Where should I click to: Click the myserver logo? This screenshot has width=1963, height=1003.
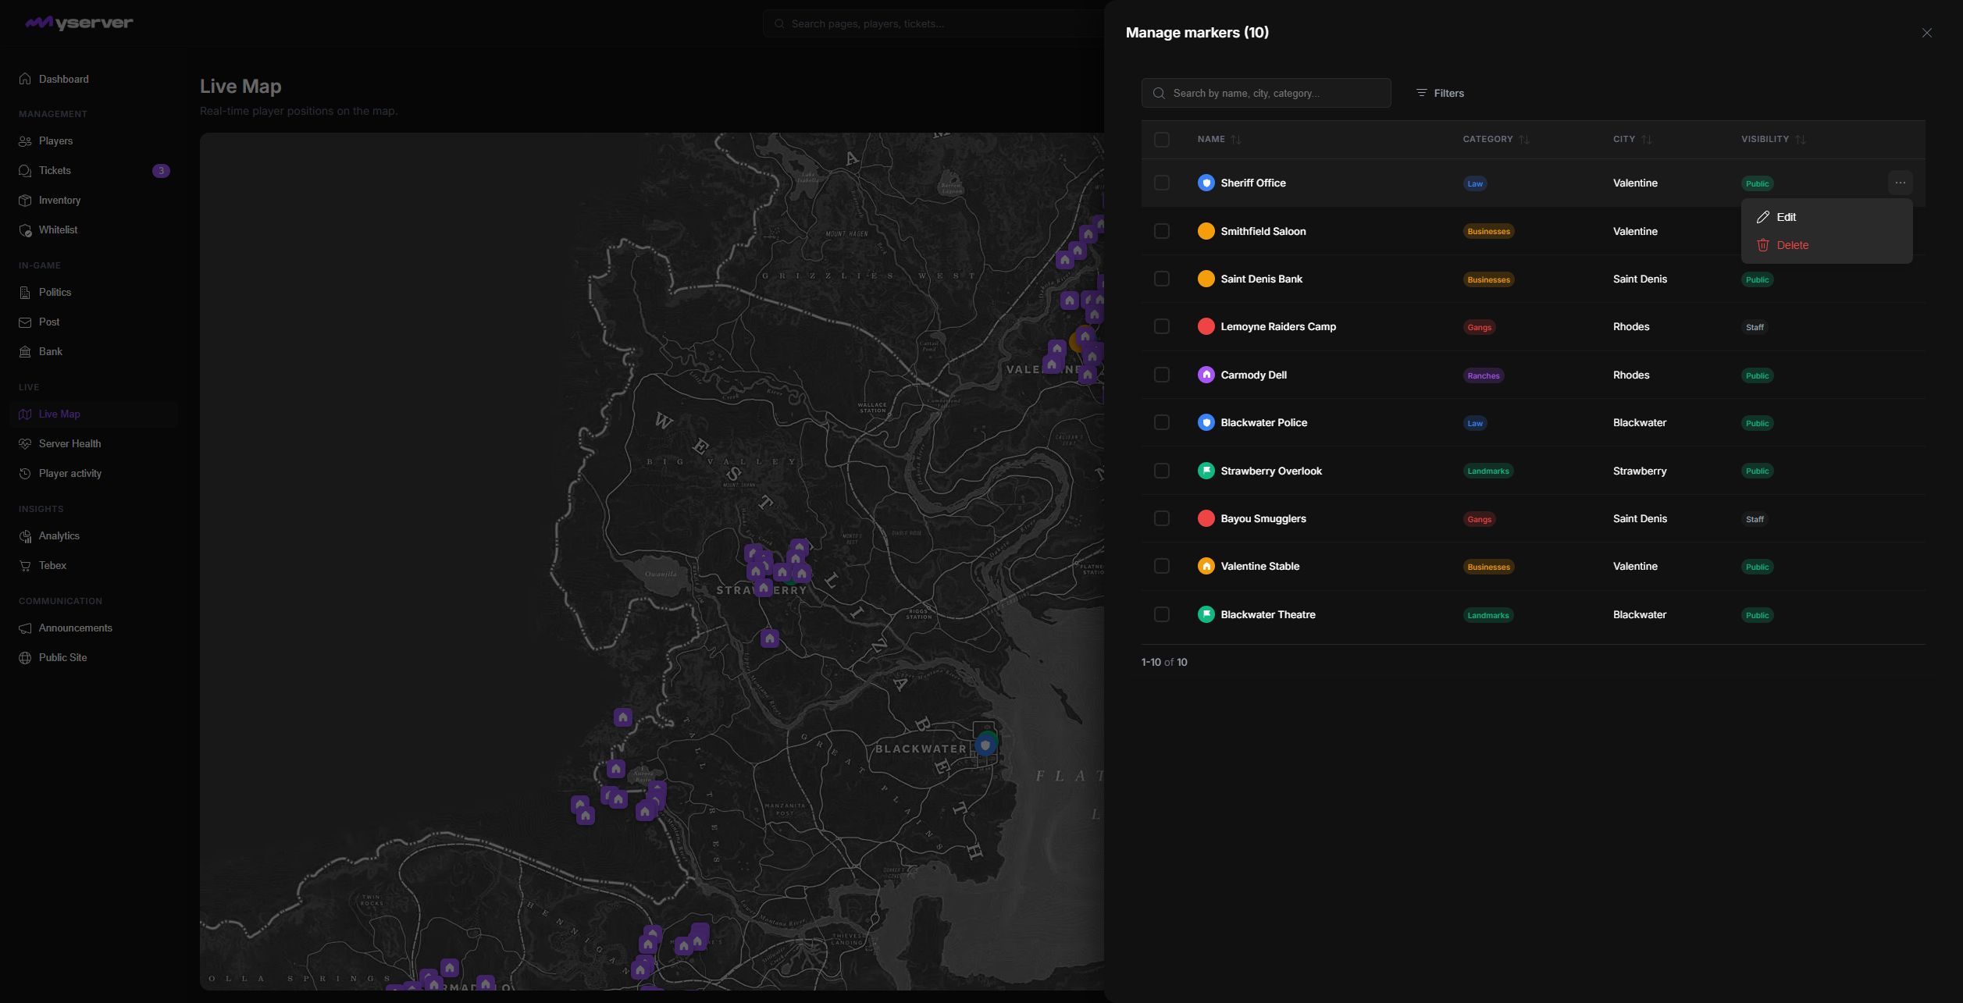(x=79, y=23)
